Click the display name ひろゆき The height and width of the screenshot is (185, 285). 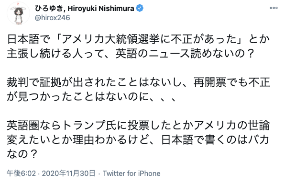48,8
